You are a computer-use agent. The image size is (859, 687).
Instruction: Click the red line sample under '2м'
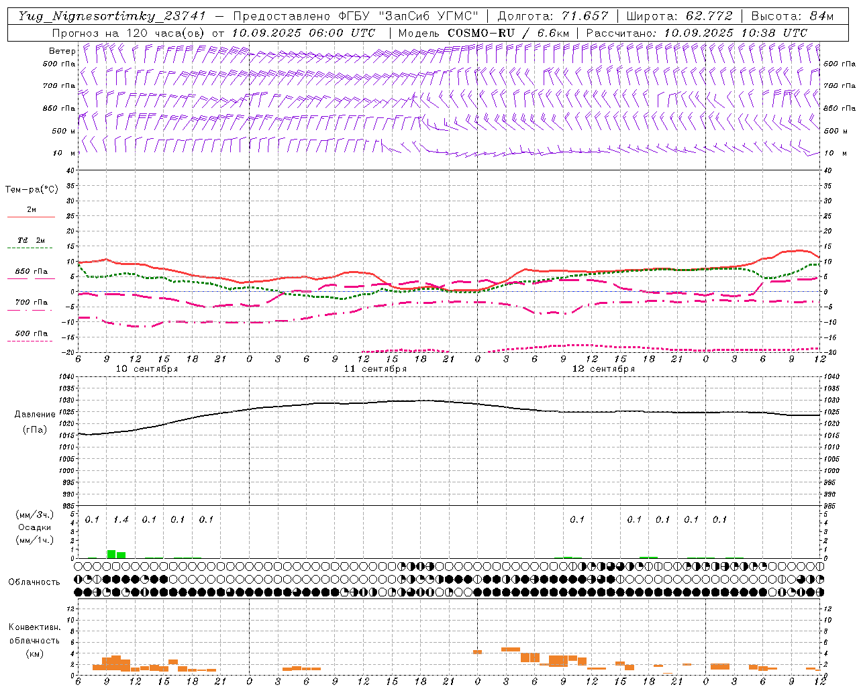pos(31,217)
